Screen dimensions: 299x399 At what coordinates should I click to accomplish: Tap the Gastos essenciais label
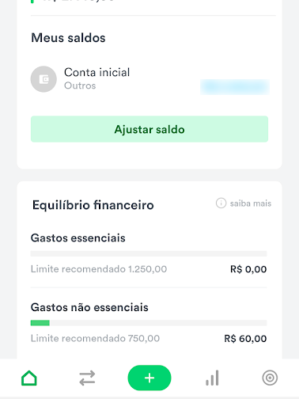coord(78,238)
